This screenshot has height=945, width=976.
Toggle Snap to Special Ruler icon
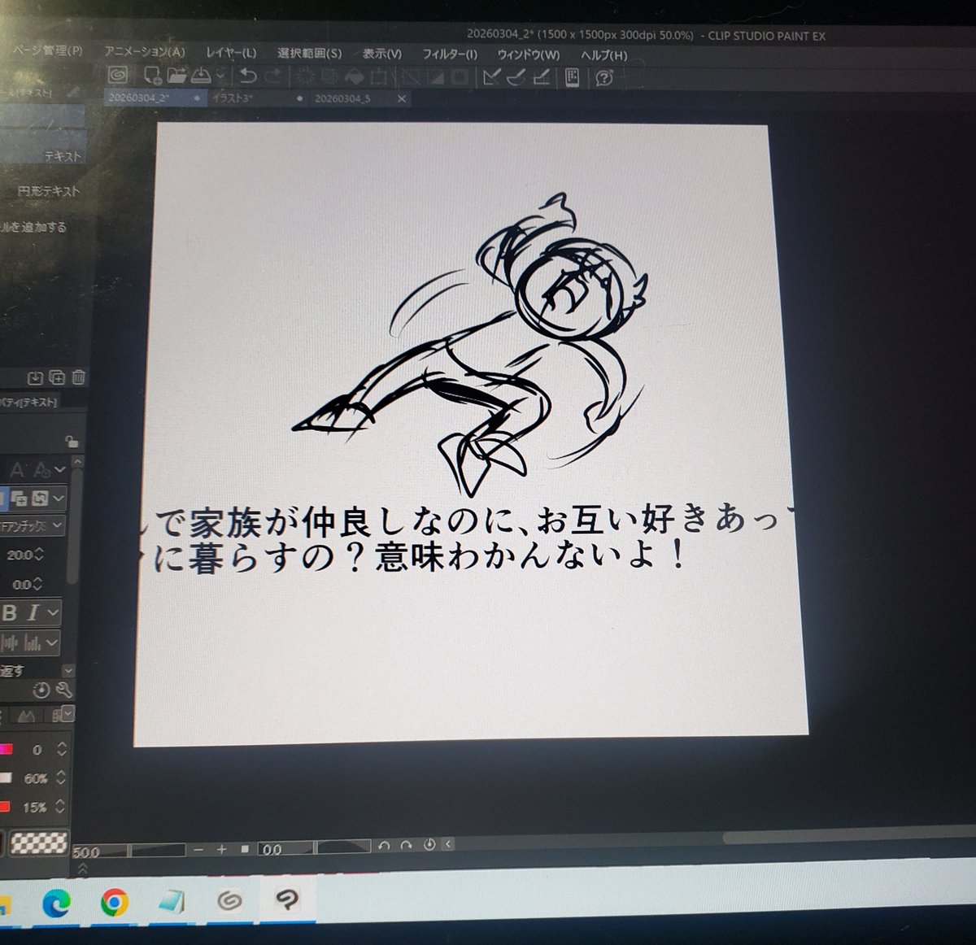tap(516, 77)
